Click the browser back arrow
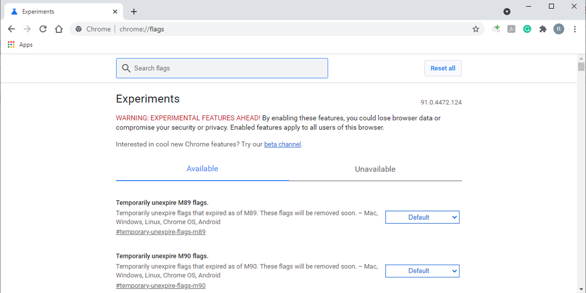 11,29
